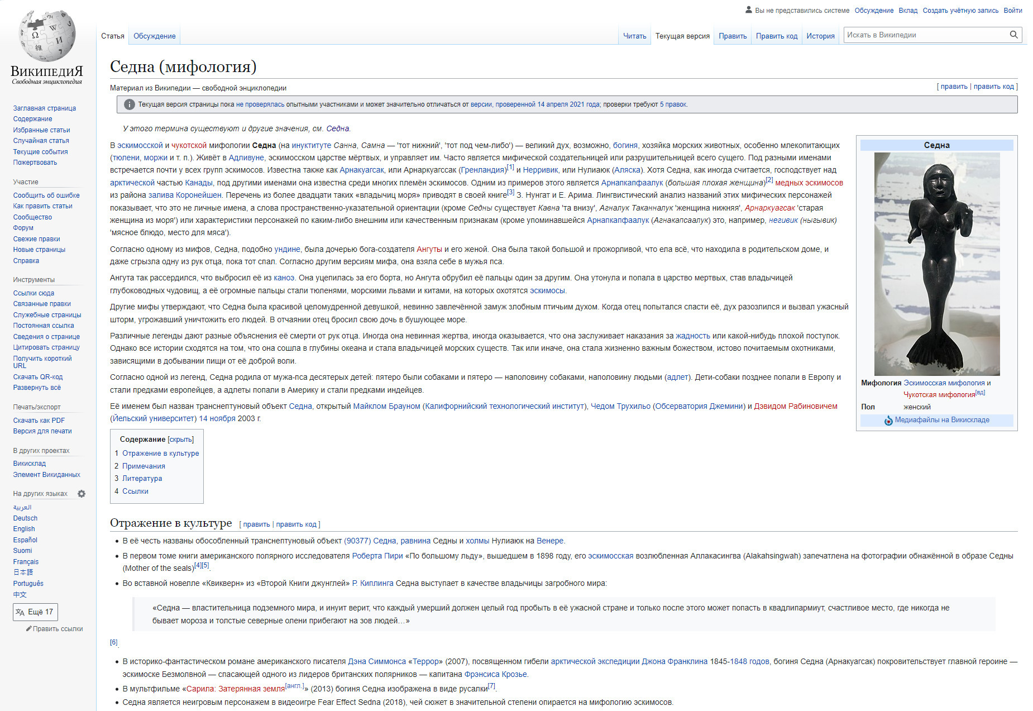
Task: Click the user avatar icon at top
Action: coord(749,10)
